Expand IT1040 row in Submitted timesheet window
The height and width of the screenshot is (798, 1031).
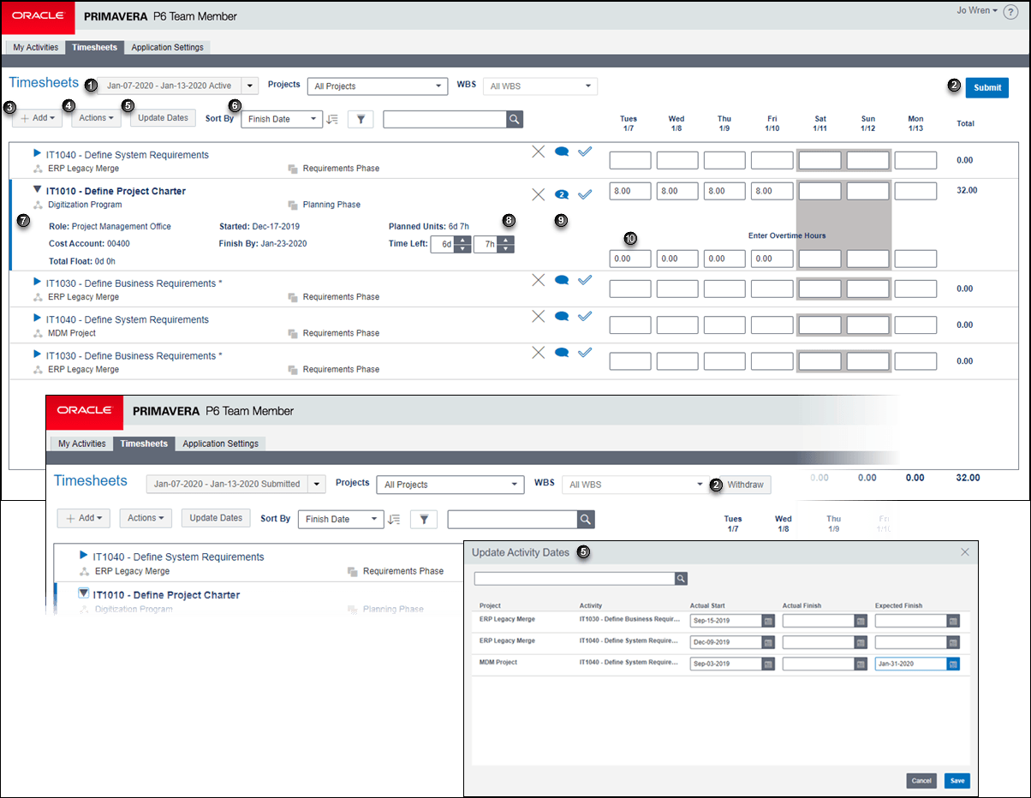click(x=84, y=556)
